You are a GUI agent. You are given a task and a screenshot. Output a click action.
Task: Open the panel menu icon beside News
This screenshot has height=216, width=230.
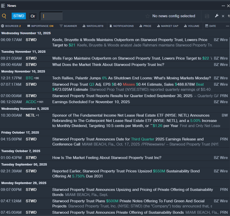point(3,6)
